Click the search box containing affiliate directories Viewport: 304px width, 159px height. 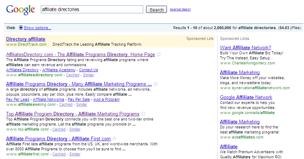(92, 9)
